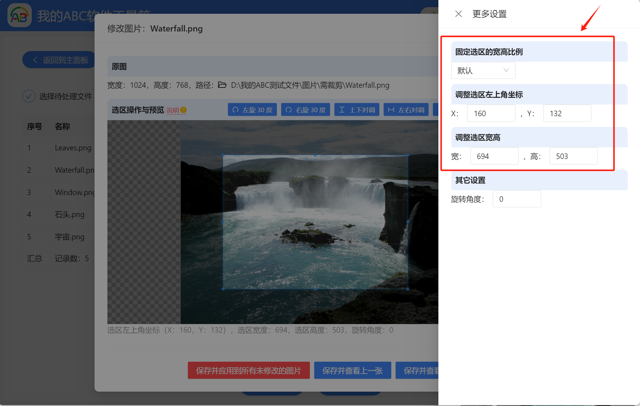Click the X coordinate input field
Image resolution: width=640 pixels, height=406 pixels.
tap(491, 113)
